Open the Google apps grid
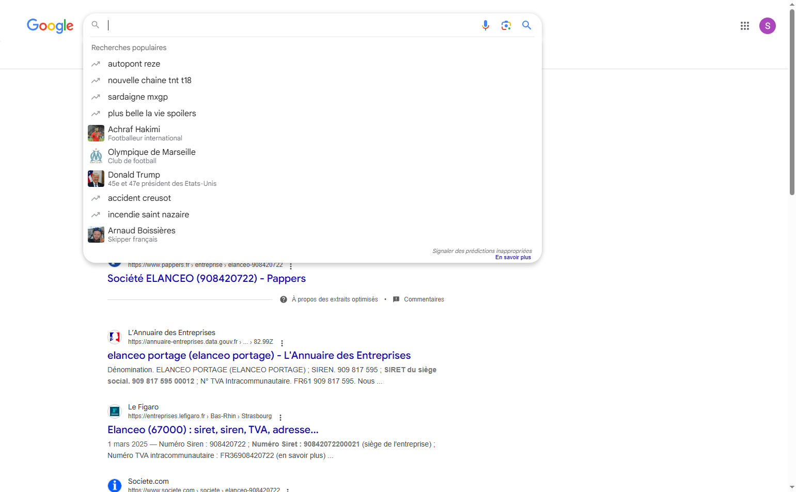 point(744,26)
